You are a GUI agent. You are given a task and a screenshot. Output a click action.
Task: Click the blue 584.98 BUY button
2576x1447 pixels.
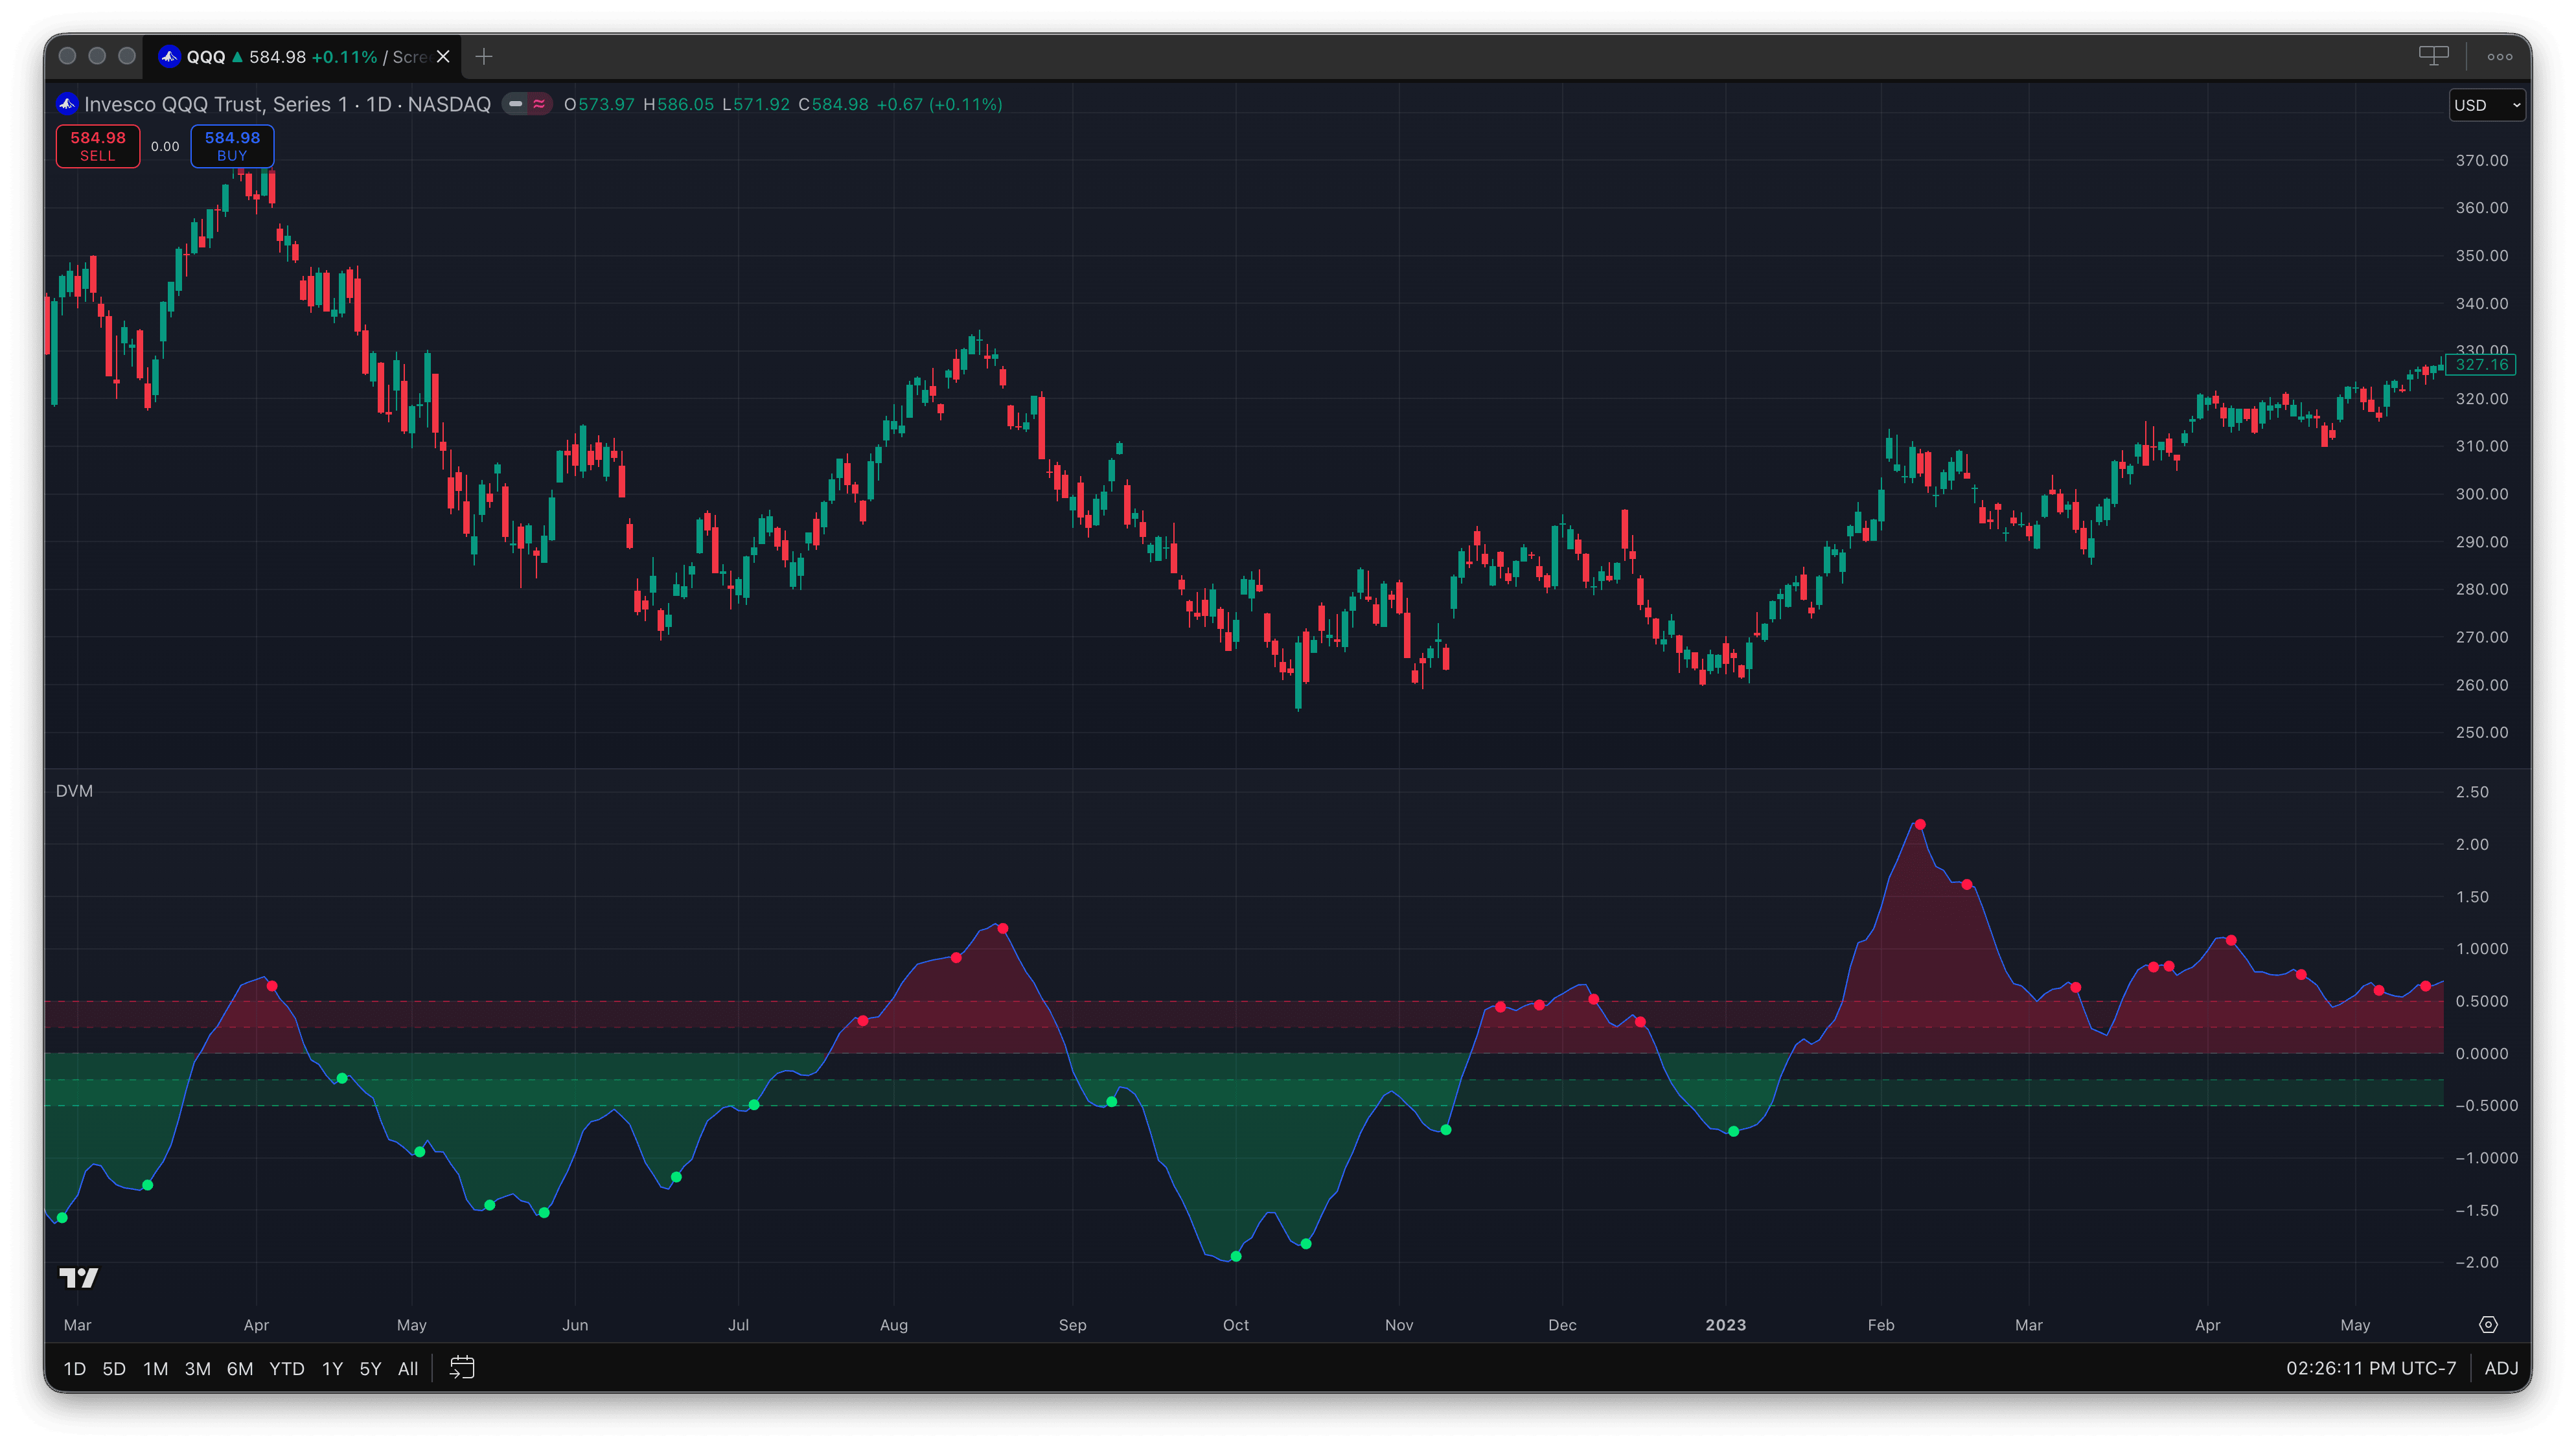232,146
